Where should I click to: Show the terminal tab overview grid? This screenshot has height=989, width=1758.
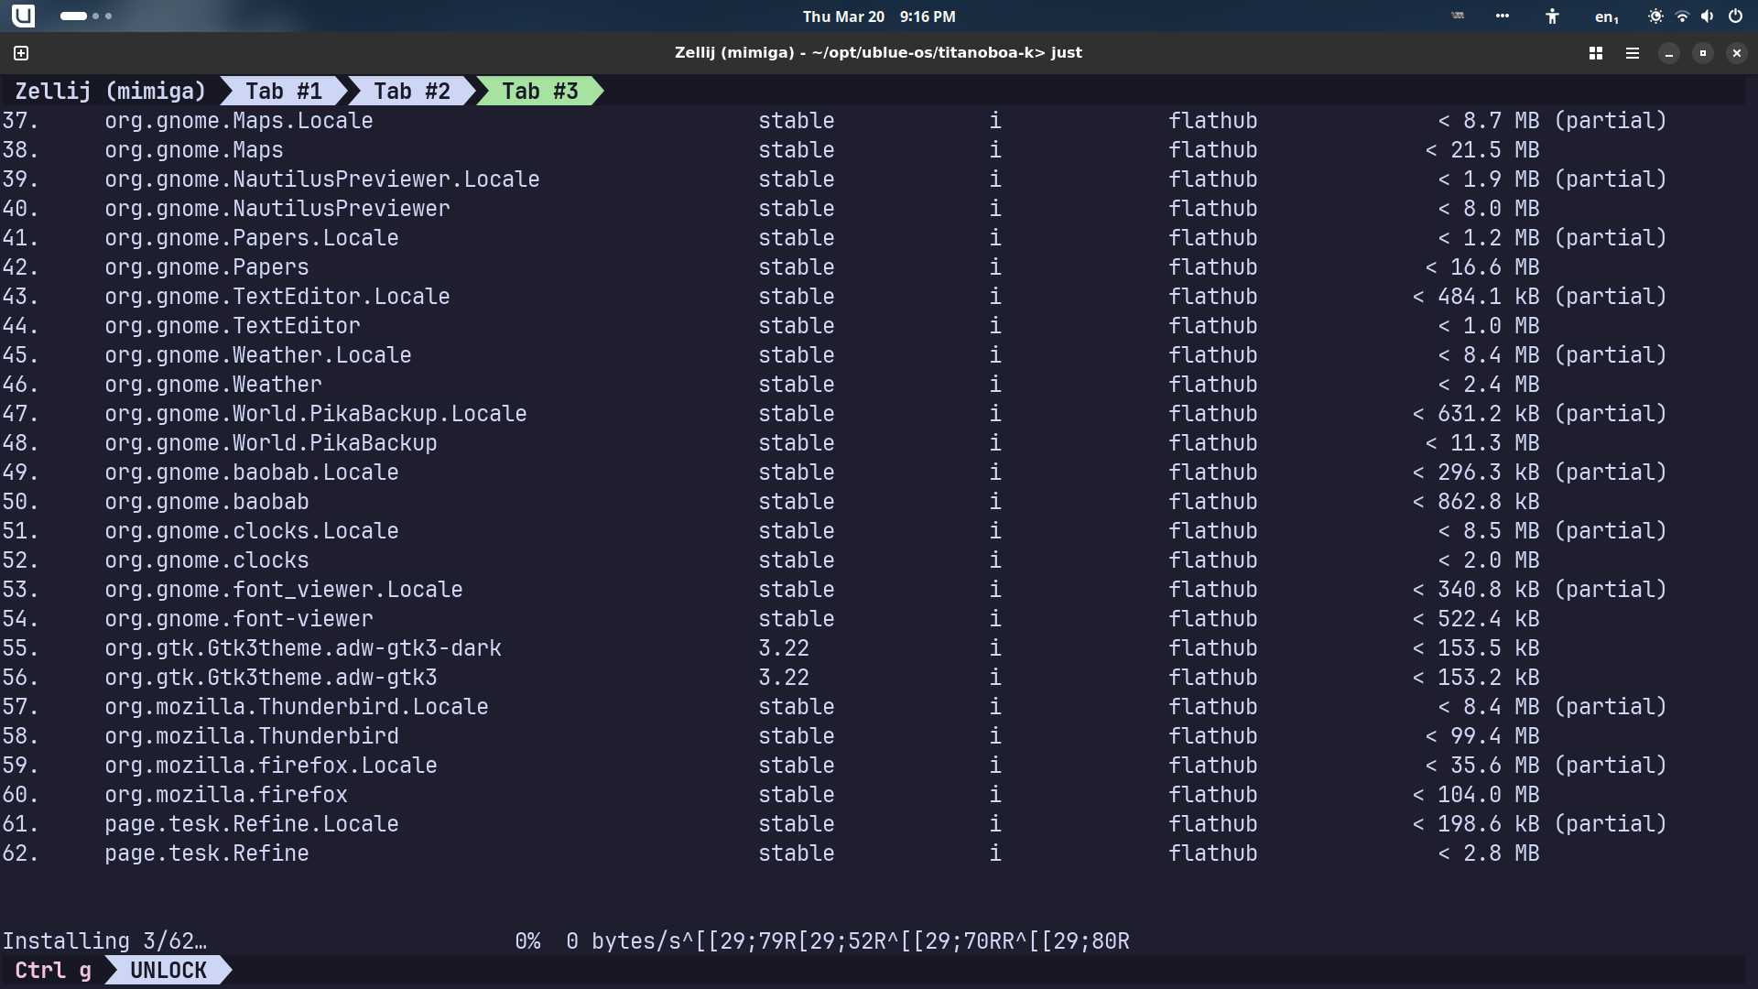point(1595,53)
